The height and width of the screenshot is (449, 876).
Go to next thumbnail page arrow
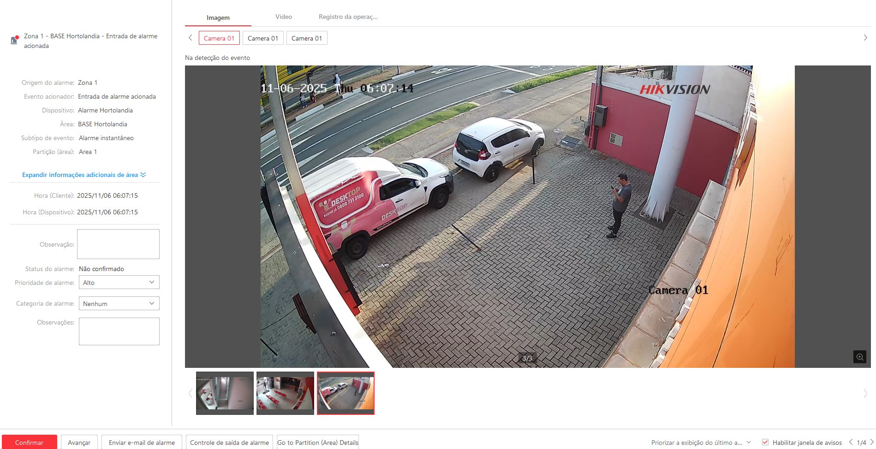[865, 393]
